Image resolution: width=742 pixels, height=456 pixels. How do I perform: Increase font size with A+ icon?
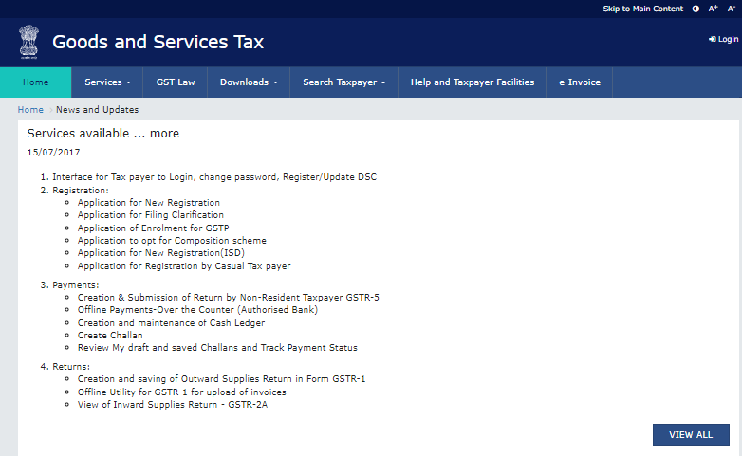pos(713,9)
